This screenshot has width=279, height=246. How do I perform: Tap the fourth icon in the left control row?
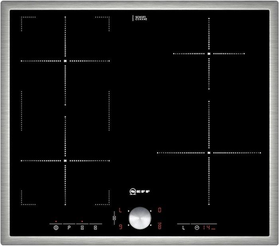point(95,228)
